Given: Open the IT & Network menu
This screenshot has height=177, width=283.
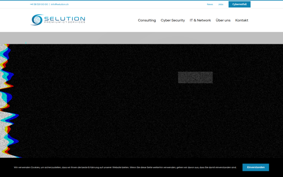Looking at the screenshot, I should (200, 20).
